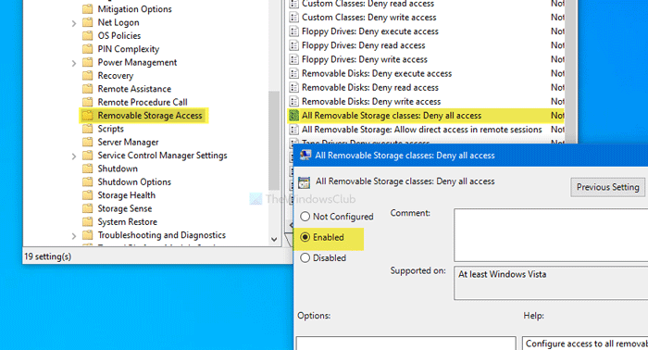Screen dimensions: 648x350
Task: Click the dialog title bar policy icon
Action: [x=305, y=156]
